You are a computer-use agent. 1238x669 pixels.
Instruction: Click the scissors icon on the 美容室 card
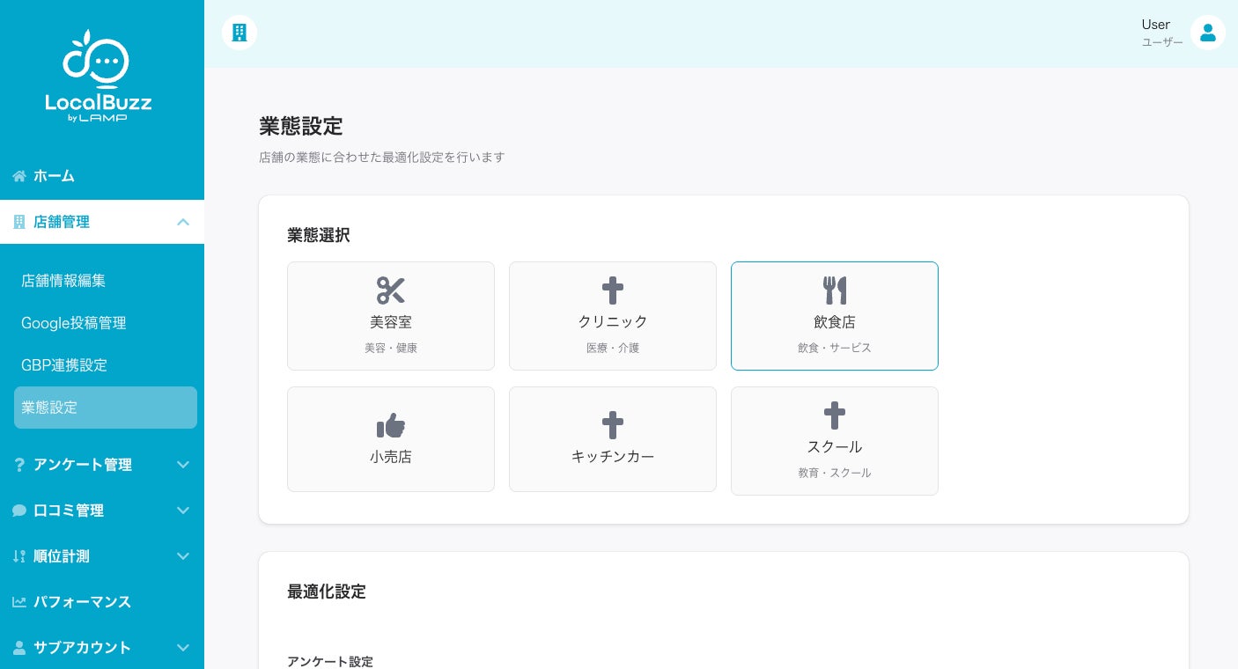coord(391,290)
